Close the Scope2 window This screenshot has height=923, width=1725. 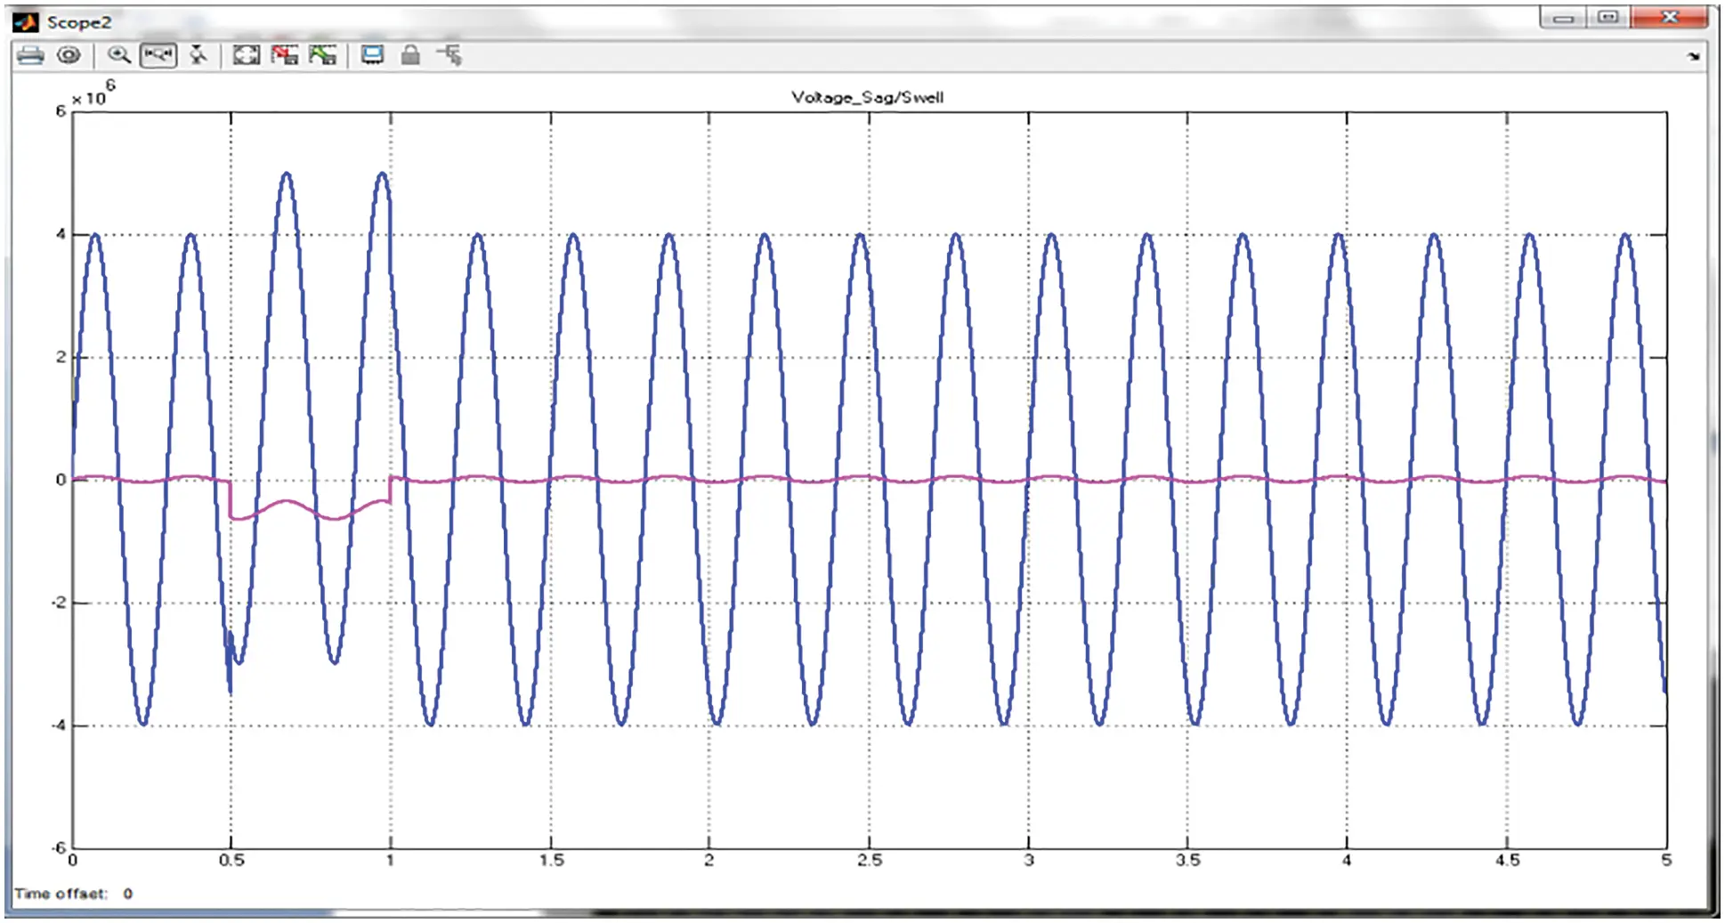click(x=1670, y=18)
